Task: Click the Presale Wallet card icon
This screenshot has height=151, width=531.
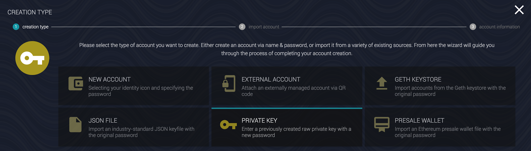Action: pyautogui.click(x=382, y=124)
